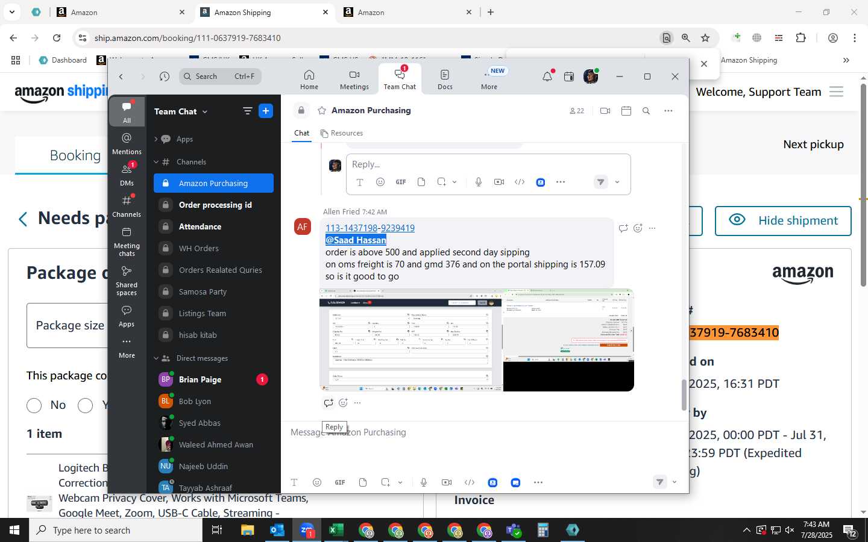
Task: Open Outlook from the taskbar
Action: [x=277, y=530]
